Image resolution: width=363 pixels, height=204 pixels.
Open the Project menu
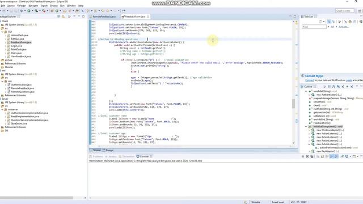(x=54, y=6)
